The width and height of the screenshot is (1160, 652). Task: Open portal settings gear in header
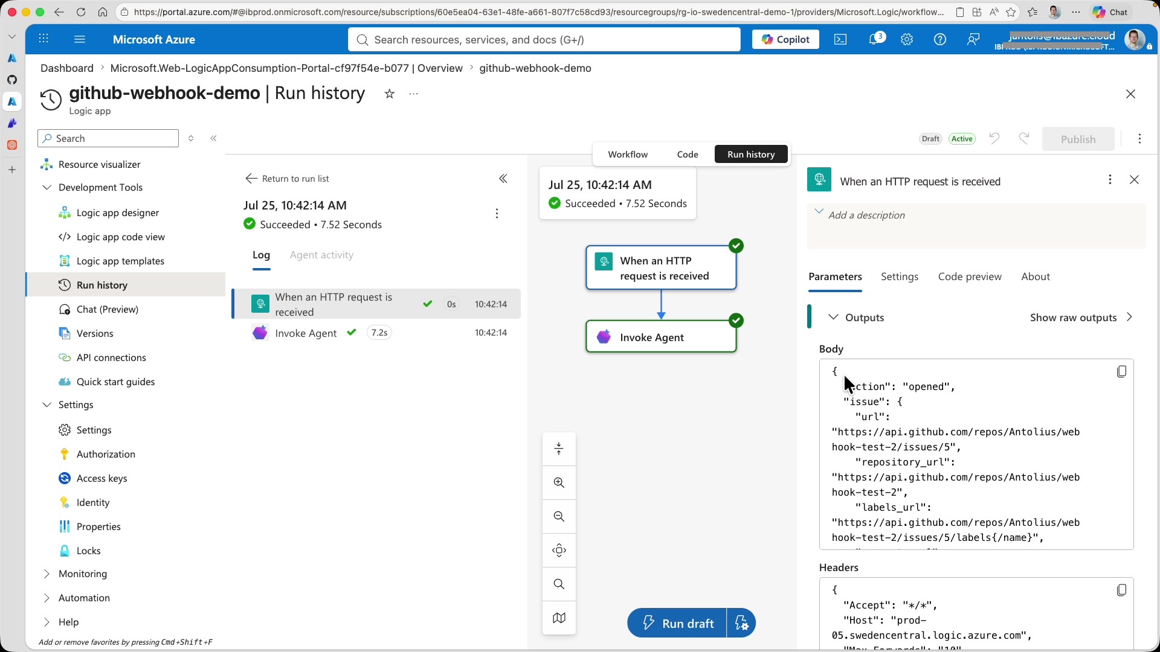coord(907,39)
